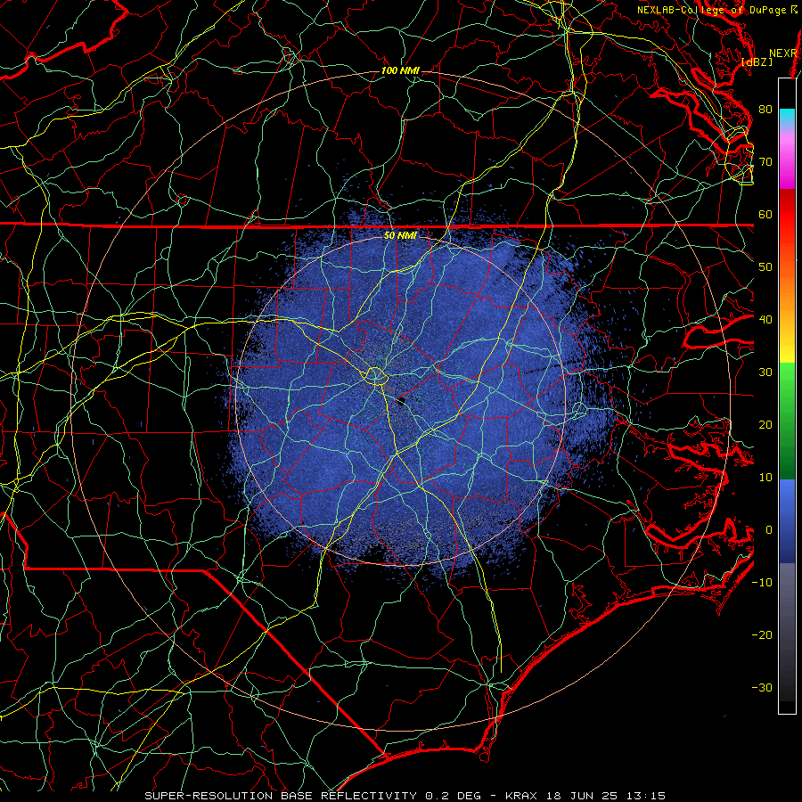The image size is (802, 802).
Task: Click the 60 value on color scale
Action: click(765, 214)
